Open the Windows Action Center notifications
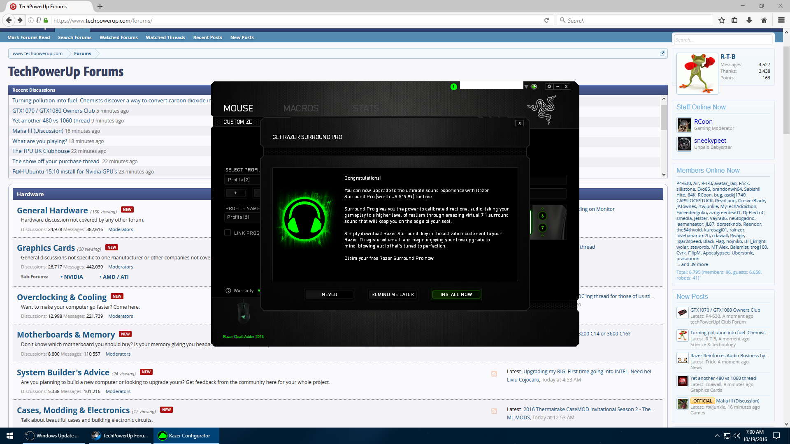This screenshot has height=444, width=790. [776, 436]
